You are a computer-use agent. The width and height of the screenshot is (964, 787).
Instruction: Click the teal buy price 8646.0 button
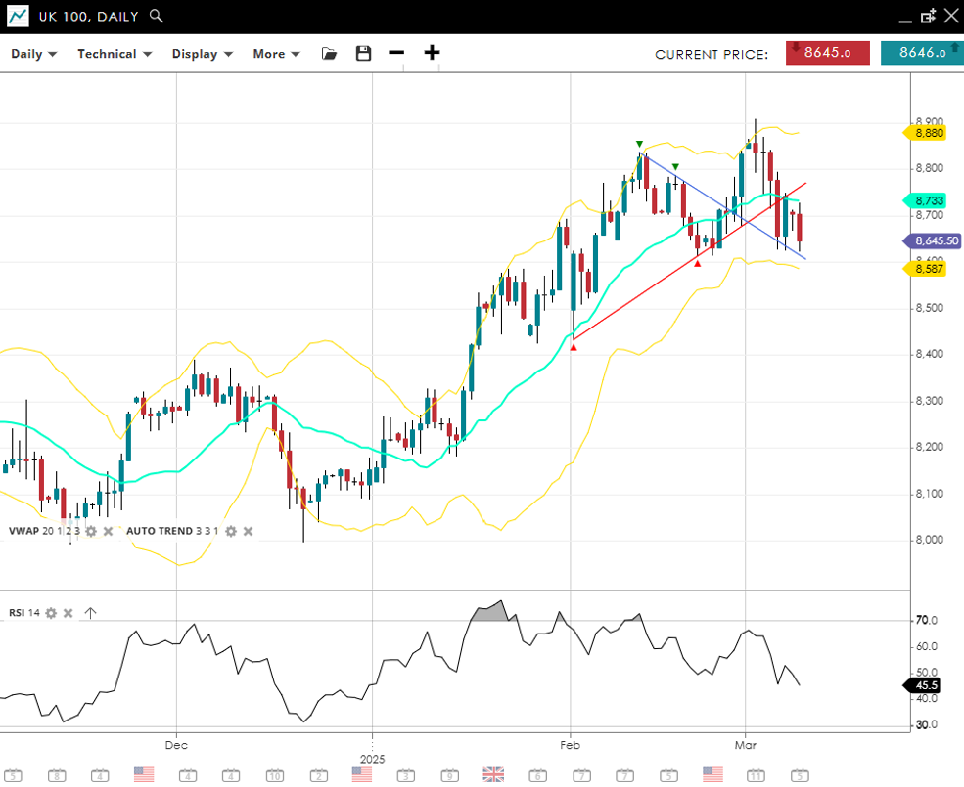(x=921, y=53)
